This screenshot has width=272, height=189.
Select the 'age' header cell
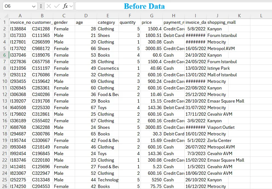[x=86, y=22]
